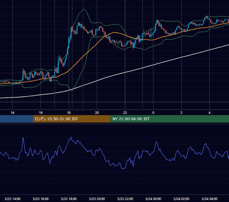Click the London session bar 15:30-21:00 JST

click(x=71, y=119)
